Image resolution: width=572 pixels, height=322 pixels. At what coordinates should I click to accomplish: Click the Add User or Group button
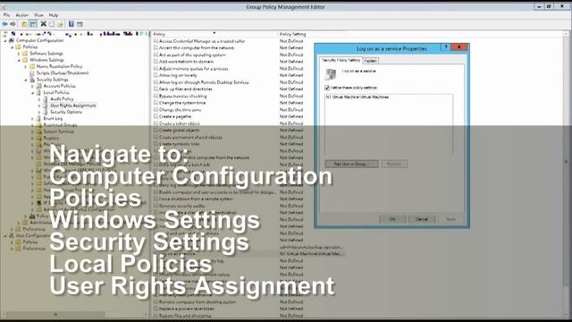tap(351, 164)
